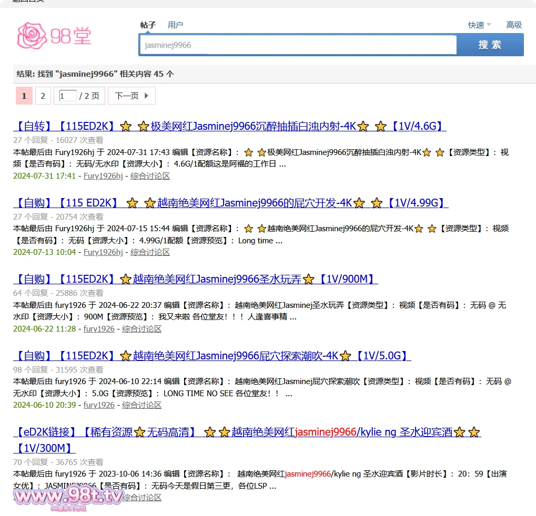The image size is (536, 516).
Task: Open the result title ending in 1V/4.99G
Action: (x=230, y=203)
